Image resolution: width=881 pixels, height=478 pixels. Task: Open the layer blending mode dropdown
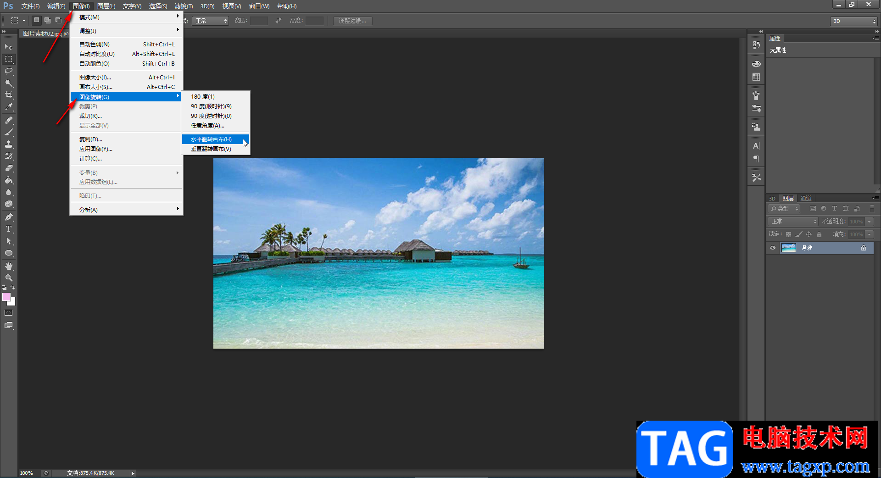tap(793, 222)
